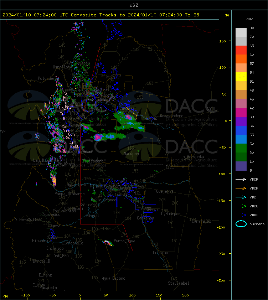Click the Pampa_Diamante place label
Viewport: 268px width, 300px height.
click(x=69, y=194)
